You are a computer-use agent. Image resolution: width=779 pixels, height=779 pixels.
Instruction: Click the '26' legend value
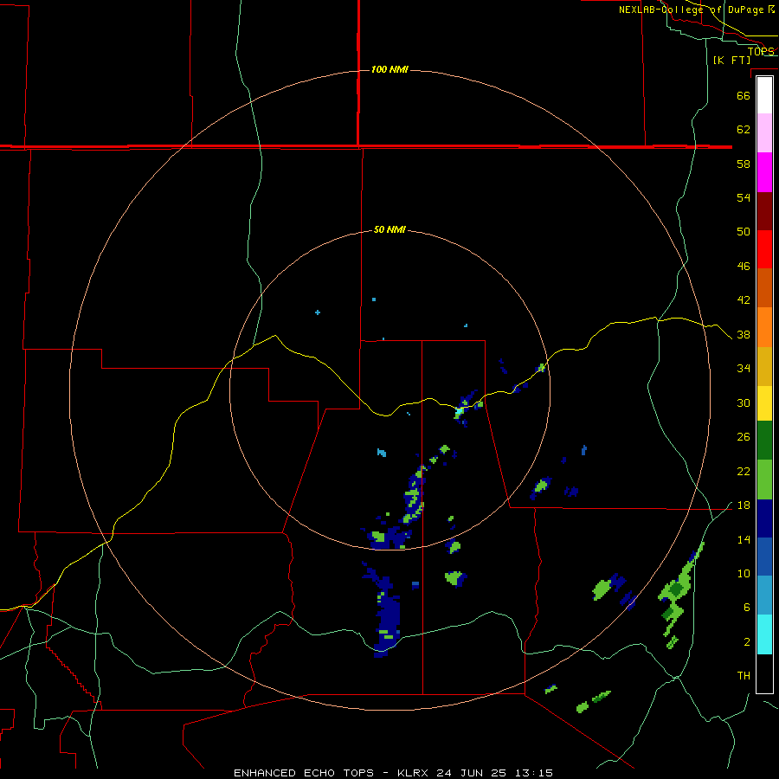(x=744, y=437)
